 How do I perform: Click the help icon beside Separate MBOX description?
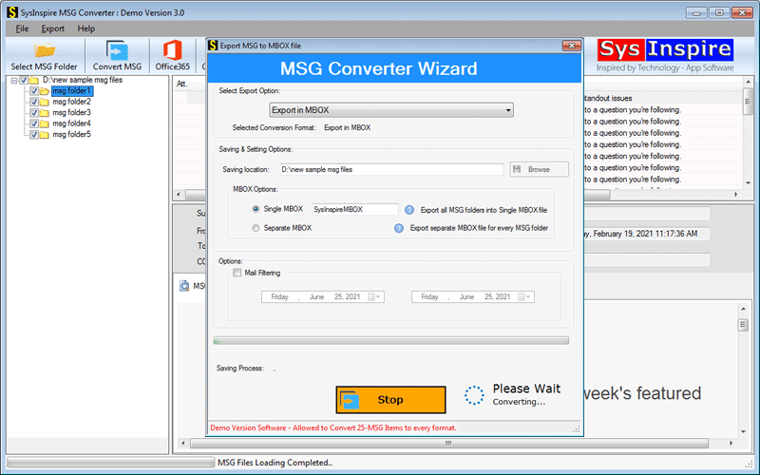click(399, 228)
